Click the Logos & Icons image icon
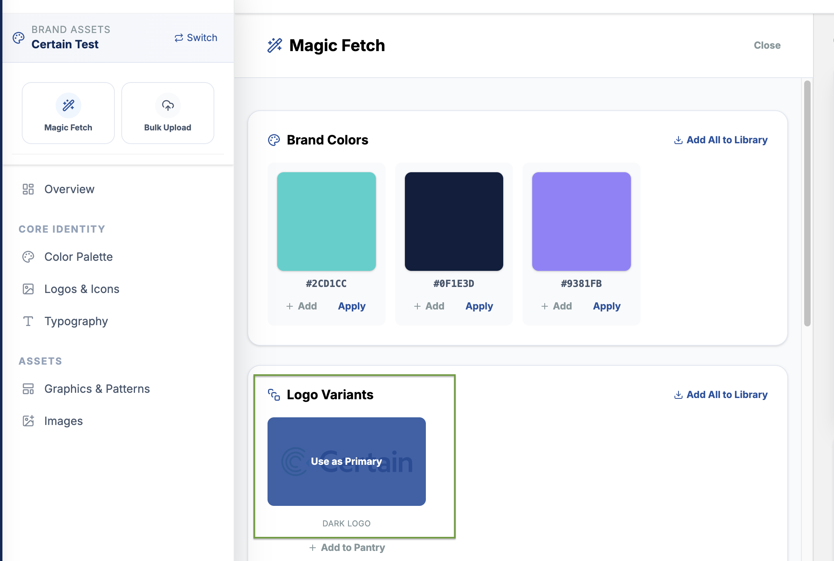Image resolution: width=834 pixels, height=561 pixels. pos(28,289)
